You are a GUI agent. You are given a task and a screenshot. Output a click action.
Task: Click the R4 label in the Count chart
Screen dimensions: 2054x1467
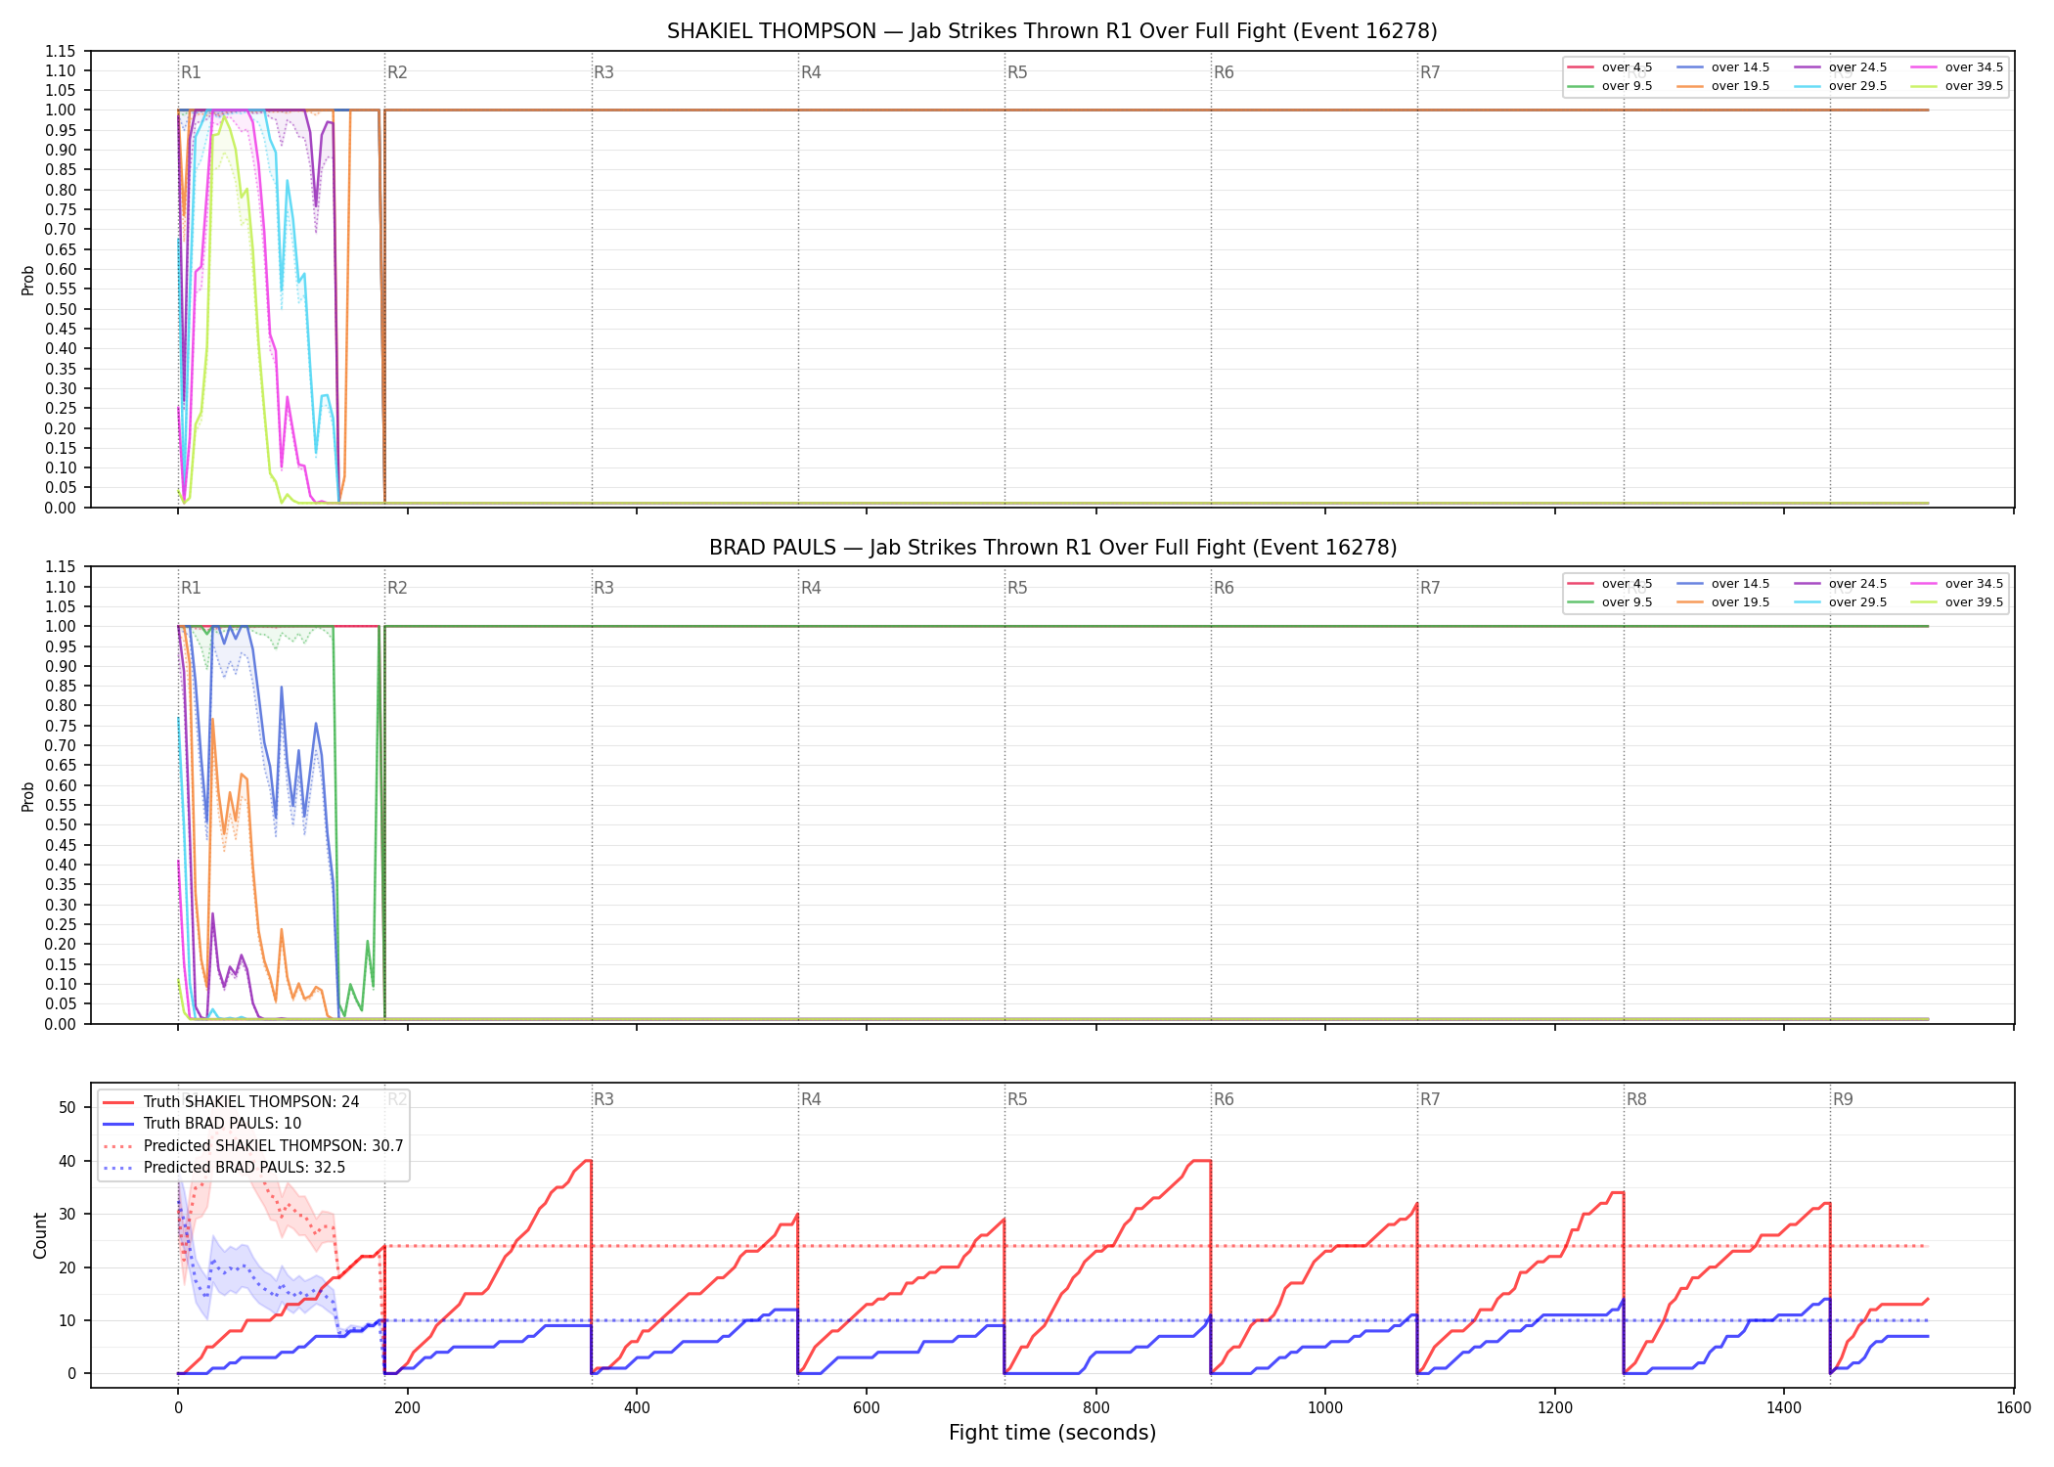tap(811, 1099)
